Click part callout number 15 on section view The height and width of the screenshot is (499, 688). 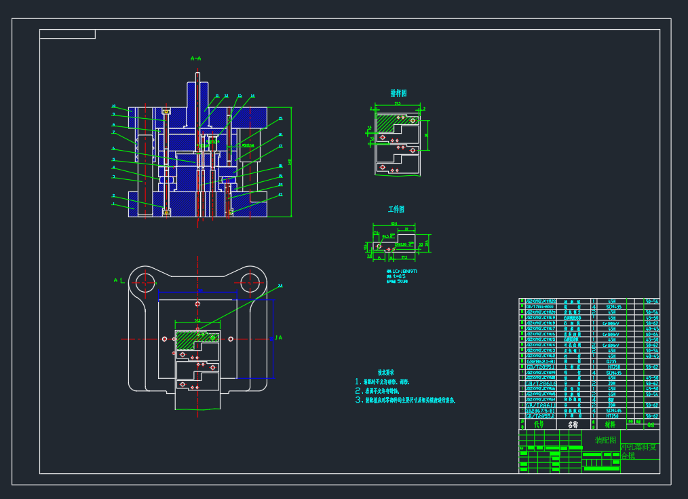tap(280, 119)
